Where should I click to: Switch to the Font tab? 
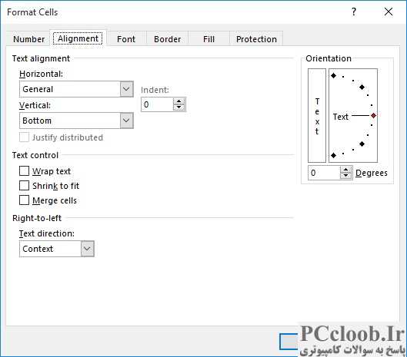coord(126,39)
